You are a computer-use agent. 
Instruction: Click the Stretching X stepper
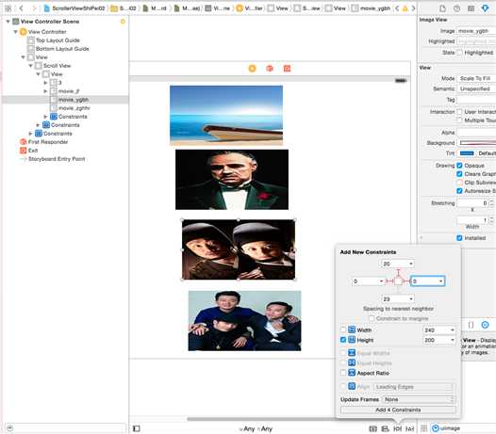tap(492, 203)
